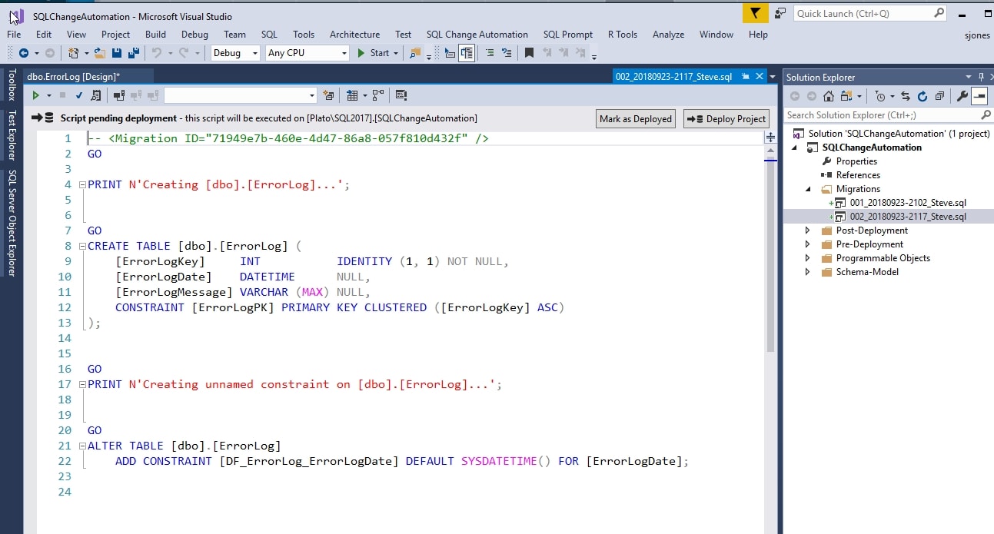Screen dimensions: 994x534
Task: Collapse the ALTER TABLE block outline
Action: pos(81,446)
